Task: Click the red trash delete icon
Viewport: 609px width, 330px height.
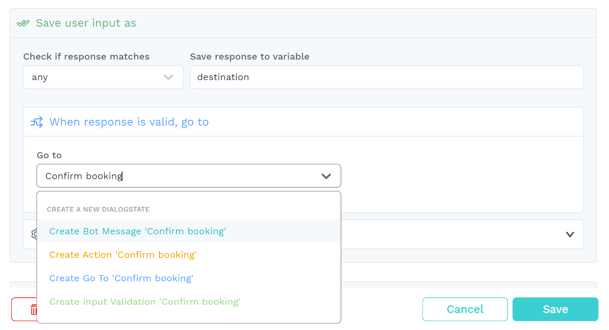Action: [34, 309]
